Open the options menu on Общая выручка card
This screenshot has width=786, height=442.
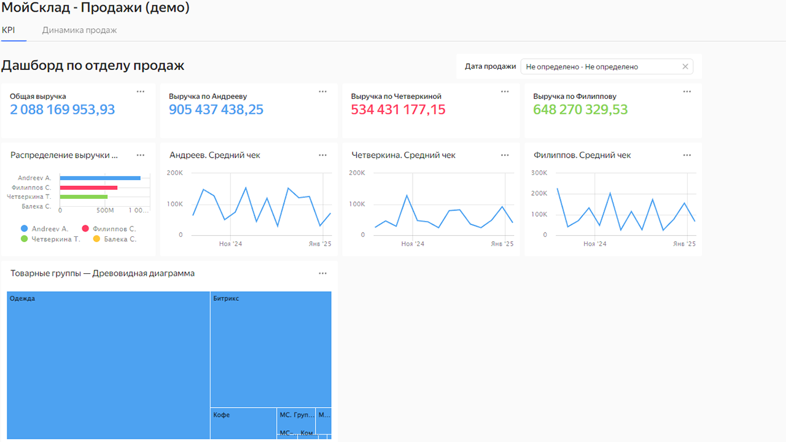coord(141,91)
